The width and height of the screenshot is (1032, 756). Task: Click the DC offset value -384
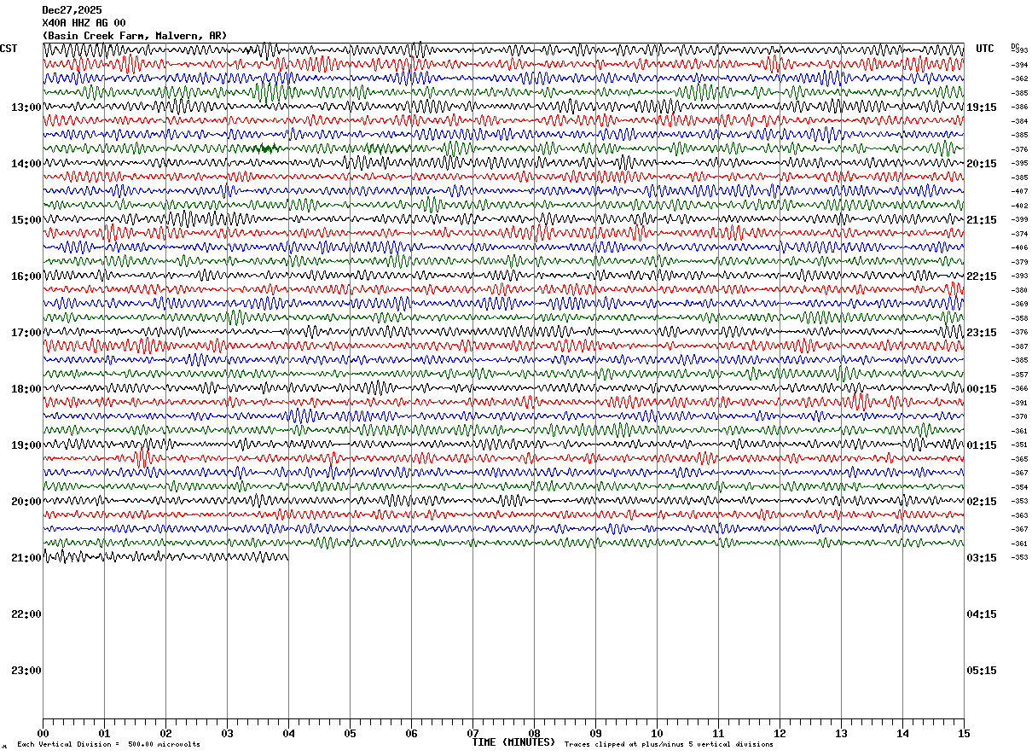pyautogui.click(x=1019, y=121)
